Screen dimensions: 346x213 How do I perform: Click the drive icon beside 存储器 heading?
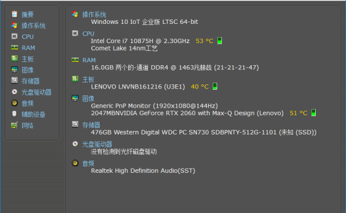[75, 125]
